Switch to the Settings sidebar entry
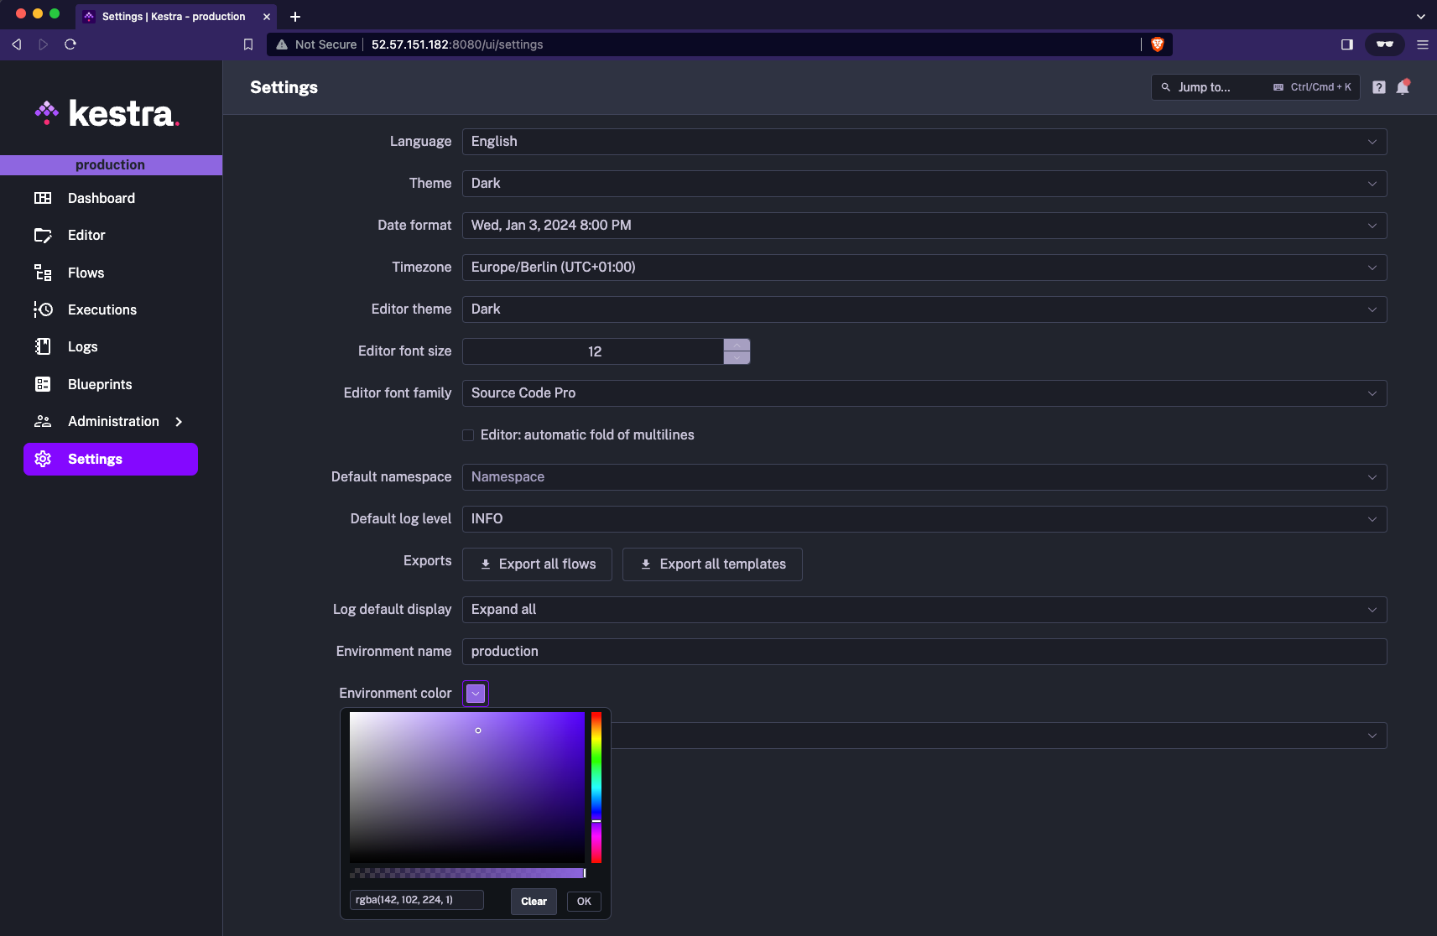 point(95,459)
